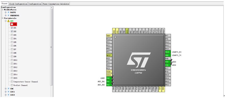Click pin PA1 on the chip
Viewport: 225px width, 98px height.
(x=109, y=81)
